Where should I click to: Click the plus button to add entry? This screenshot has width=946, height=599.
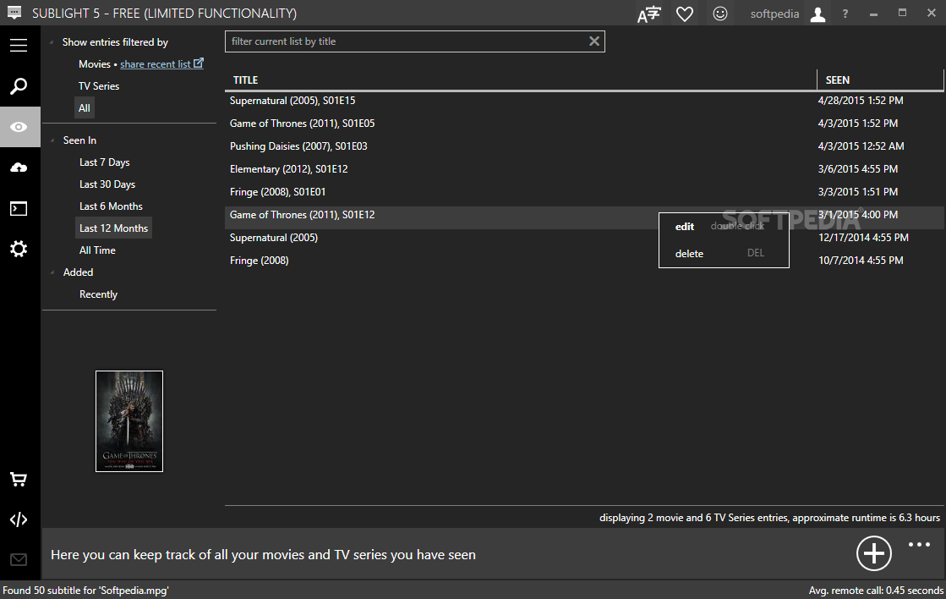[x=873, y=553]
